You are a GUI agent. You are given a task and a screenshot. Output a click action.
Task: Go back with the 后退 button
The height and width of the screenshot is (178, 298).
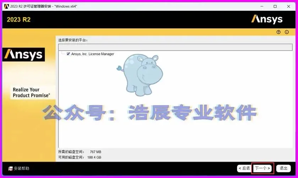click(x=244, y=168)
